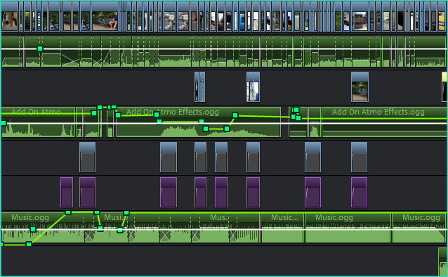Select the last gray title clip

(x=359, y=157)
